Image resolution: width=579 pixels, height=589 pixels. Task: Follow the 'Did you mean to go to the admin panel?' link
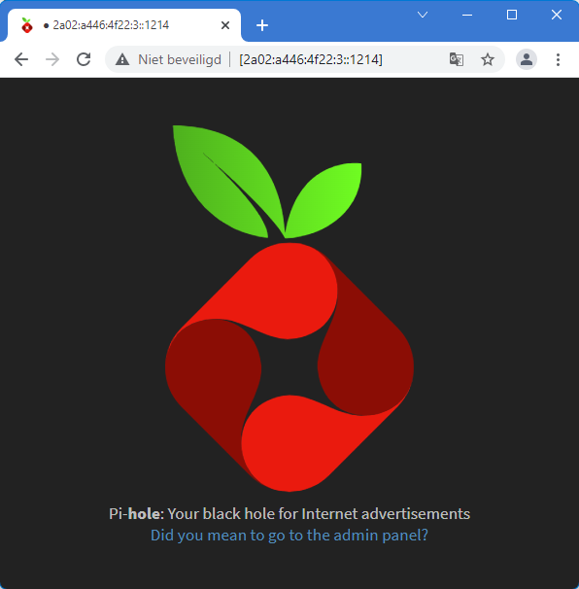(289, 535)
